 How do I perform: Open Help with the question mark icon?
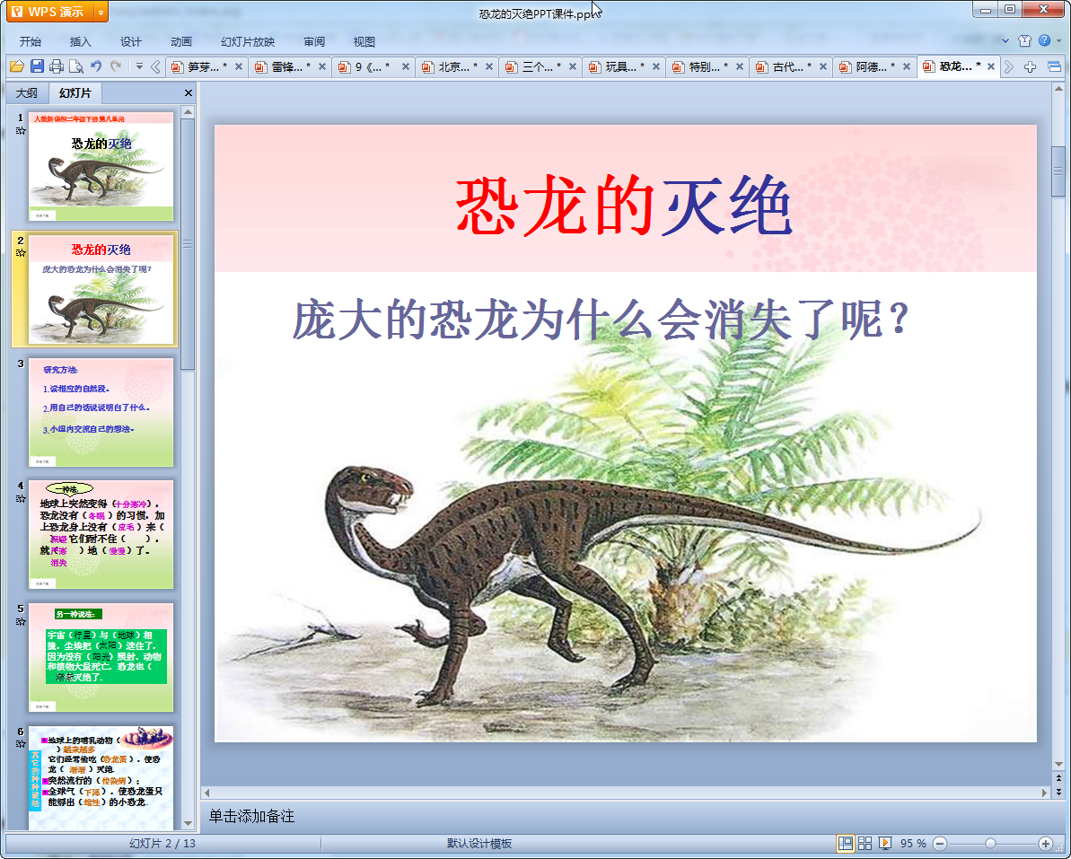1044,40
